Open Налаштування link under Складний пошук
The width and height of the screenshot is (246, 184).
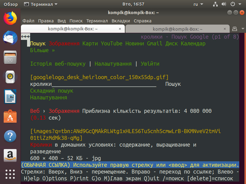[x=49, y=98]
